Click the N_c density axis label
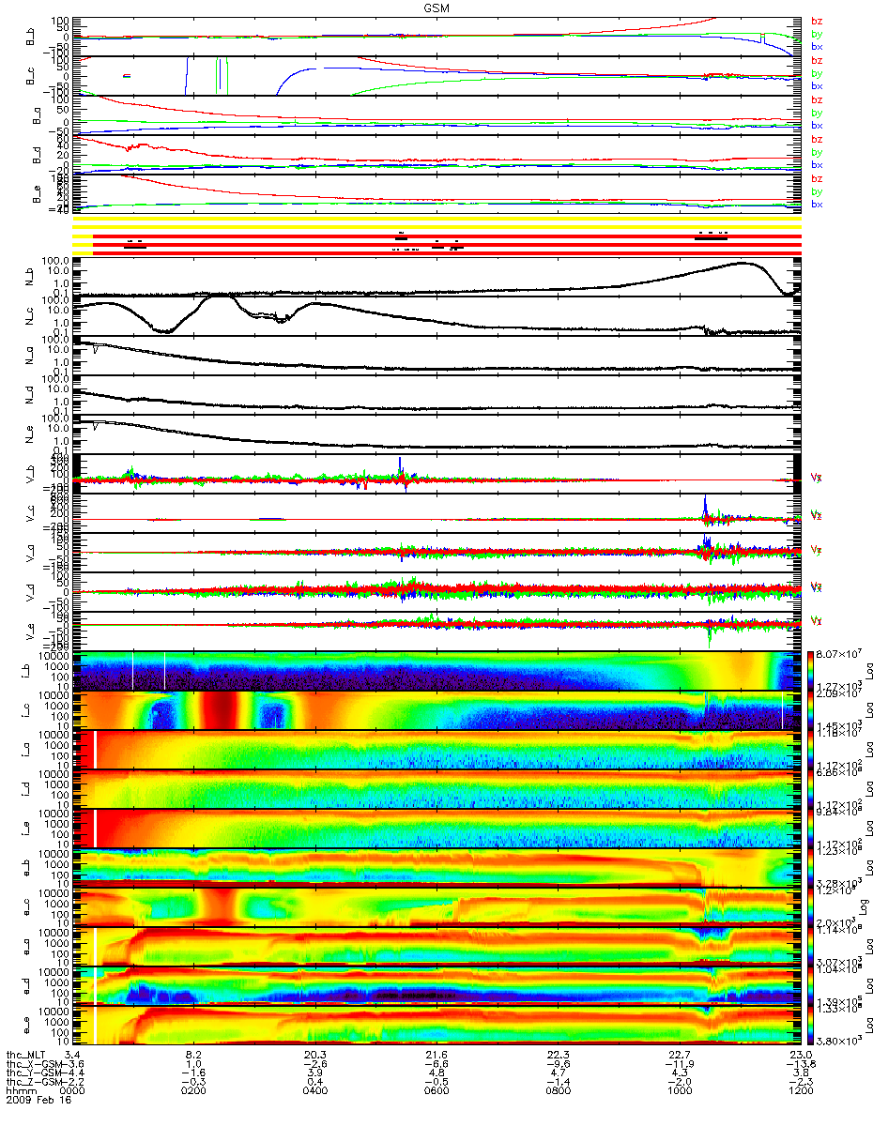 coord(28,317)
